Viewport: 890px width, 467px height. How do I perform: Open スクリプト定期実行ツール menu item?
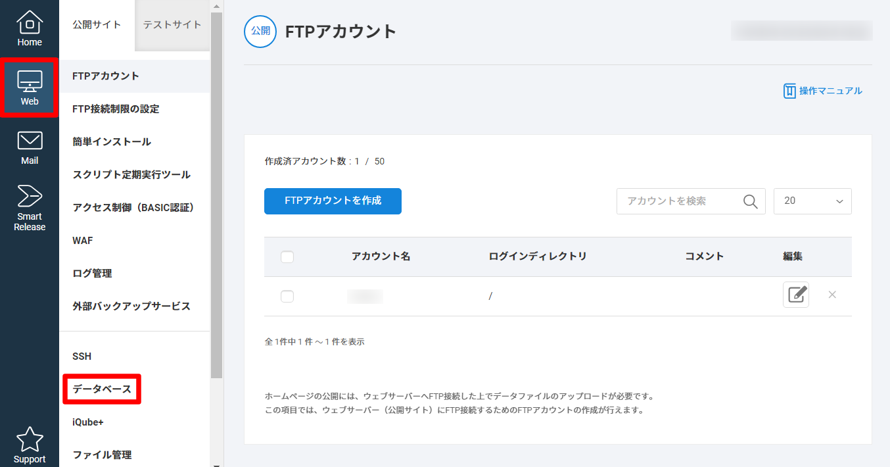click(131, 175)
